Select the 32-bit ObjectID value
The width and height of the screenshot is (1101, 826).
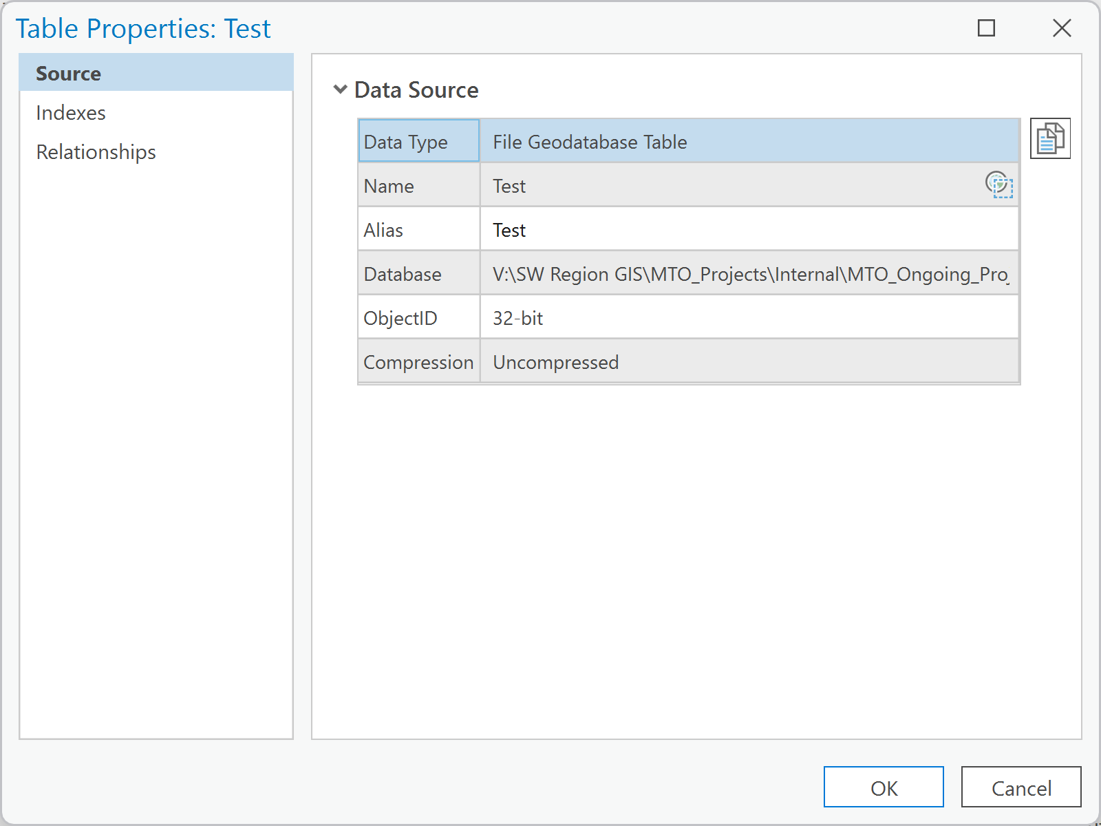tap(749, 318)
